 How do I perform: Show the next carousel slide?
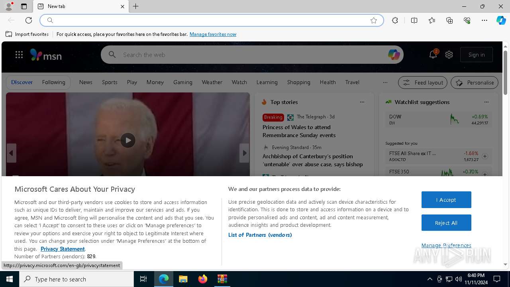click(x=244, y=153)
